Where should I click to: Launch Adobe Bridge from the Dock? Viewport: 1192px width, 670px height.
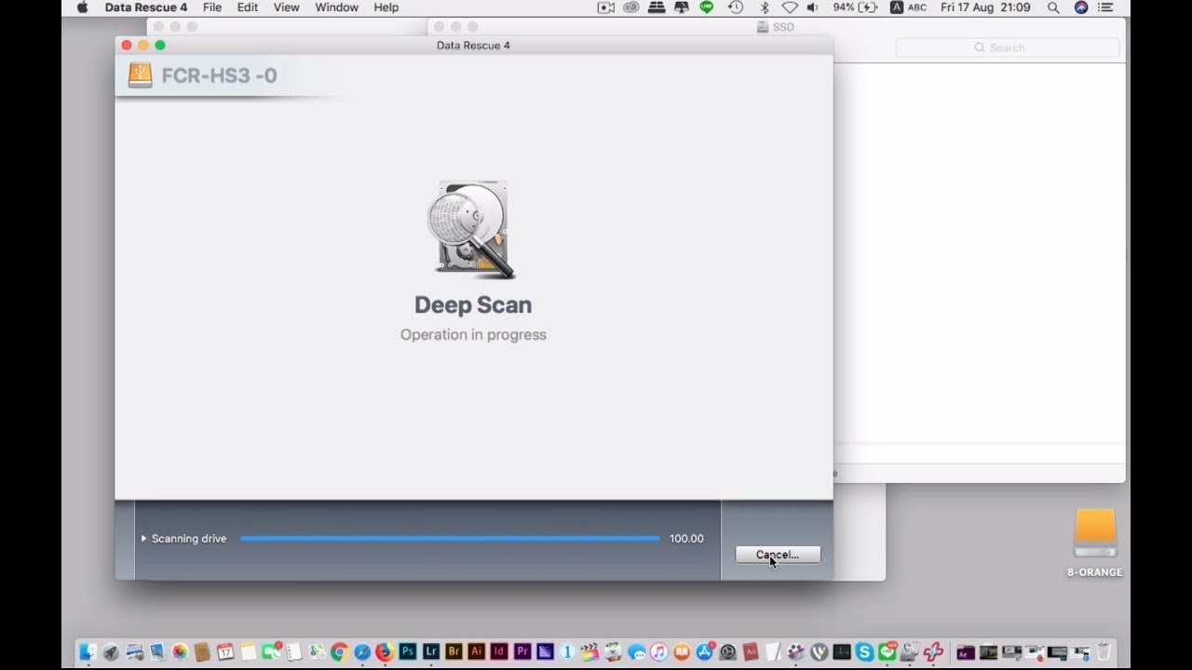coord(454,652)
